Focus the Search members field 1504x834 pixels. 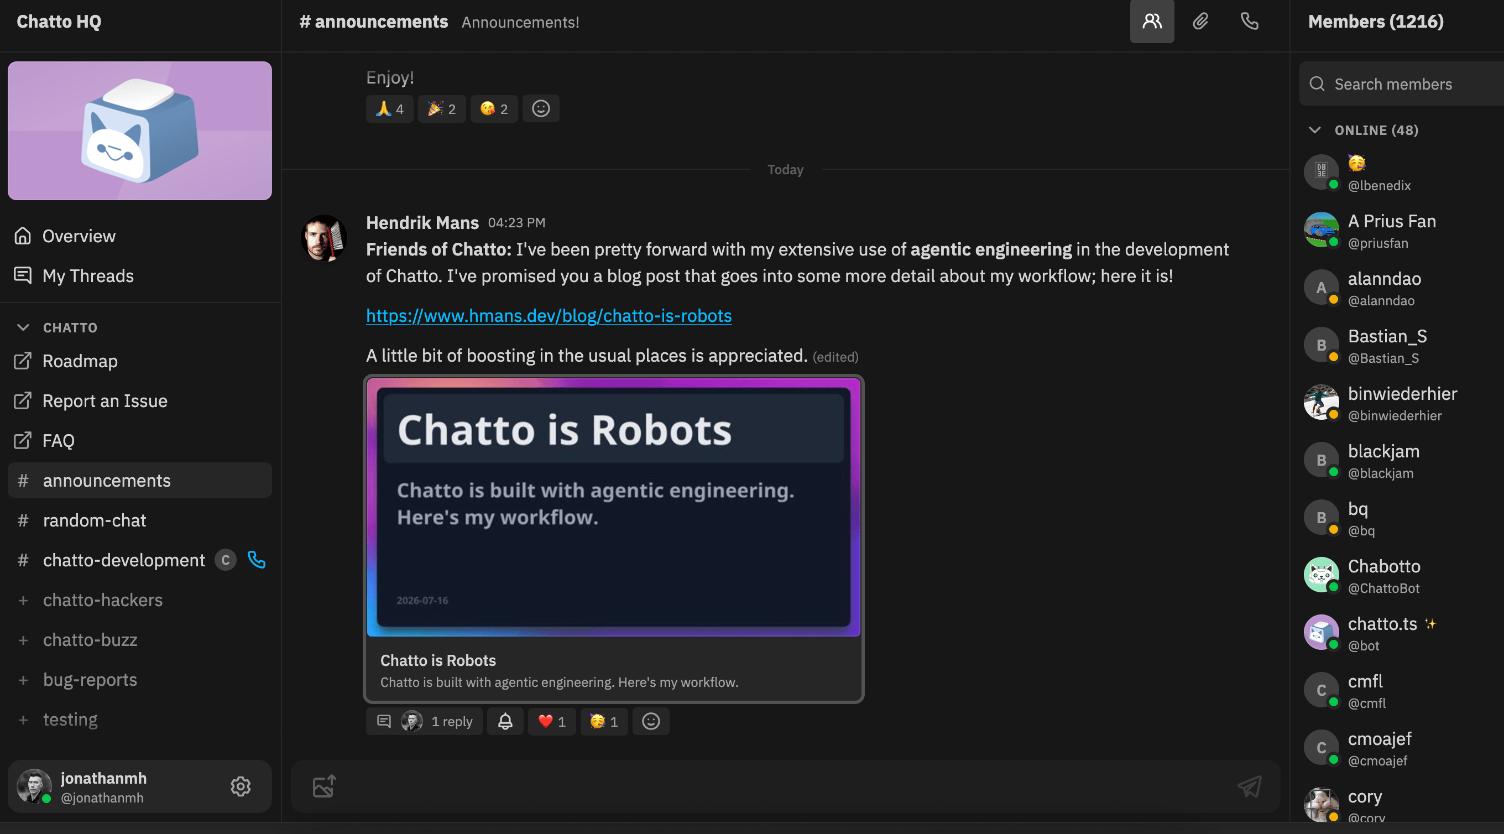click(1401, 84)
